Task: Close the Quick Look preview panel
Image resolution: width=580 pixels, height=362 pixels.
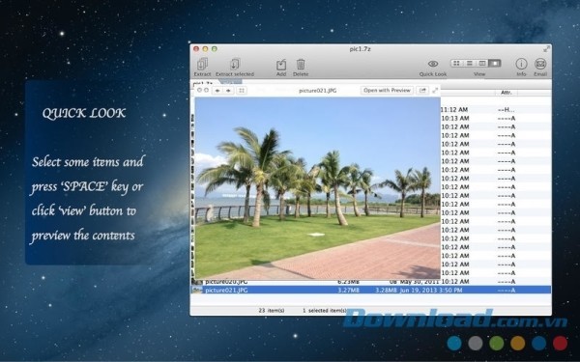Action: (x=200, y=90)
